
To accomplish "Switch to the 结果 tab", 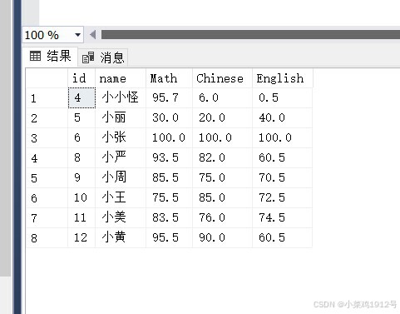I will pos(50,56).
